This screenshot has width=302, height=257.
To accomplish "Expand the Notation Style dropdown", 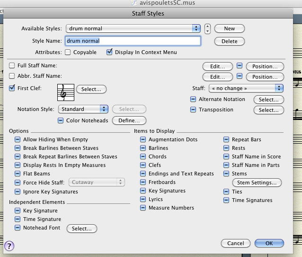I will 83,109.
